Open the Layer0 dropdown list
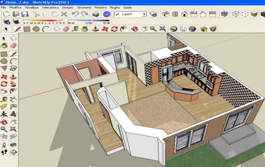Viewport: 265px width, 167px height. click(x=144, y=14)
